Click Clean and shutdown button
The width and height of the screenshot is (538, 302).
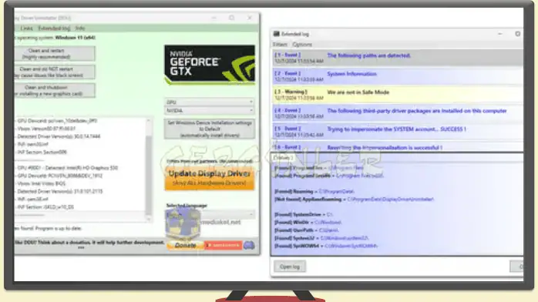[x=55, y=90]
